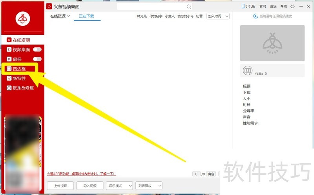Open settings via the gear icon

pyautogui.click(x=292, y=6)
